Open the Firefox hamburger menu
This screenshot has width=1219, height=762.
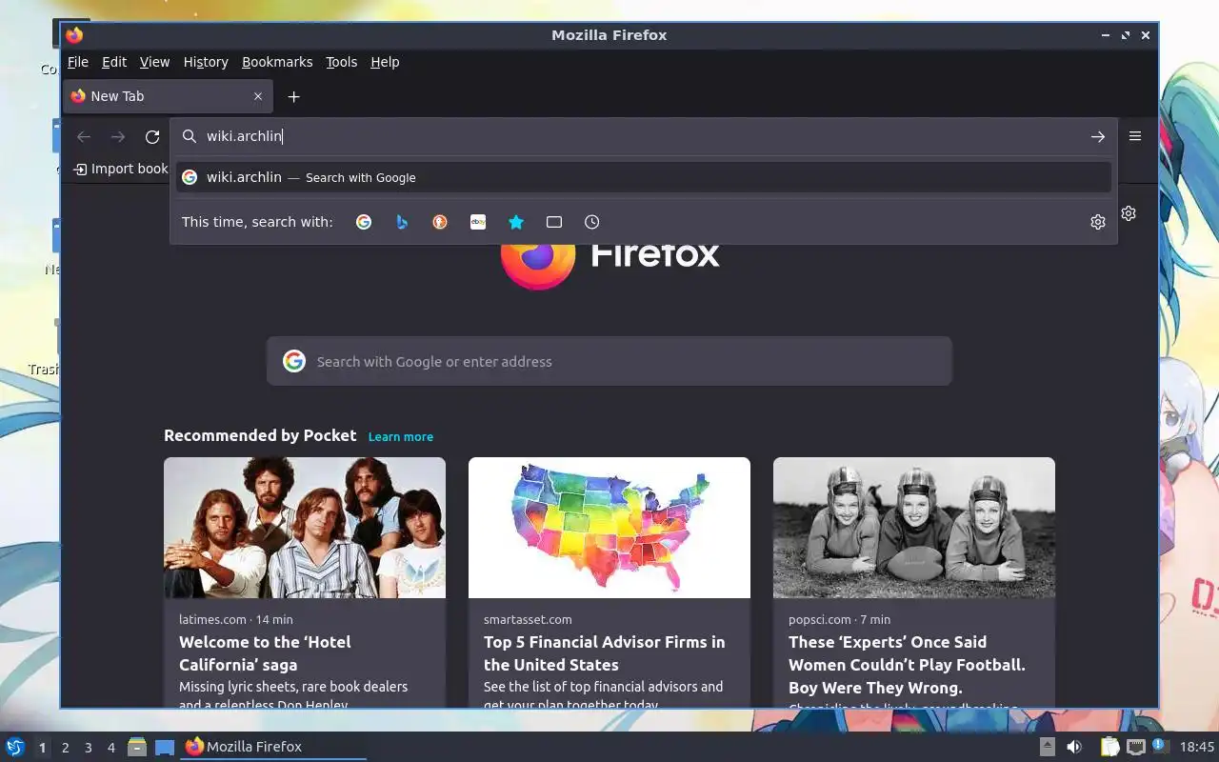point(1135,136)
